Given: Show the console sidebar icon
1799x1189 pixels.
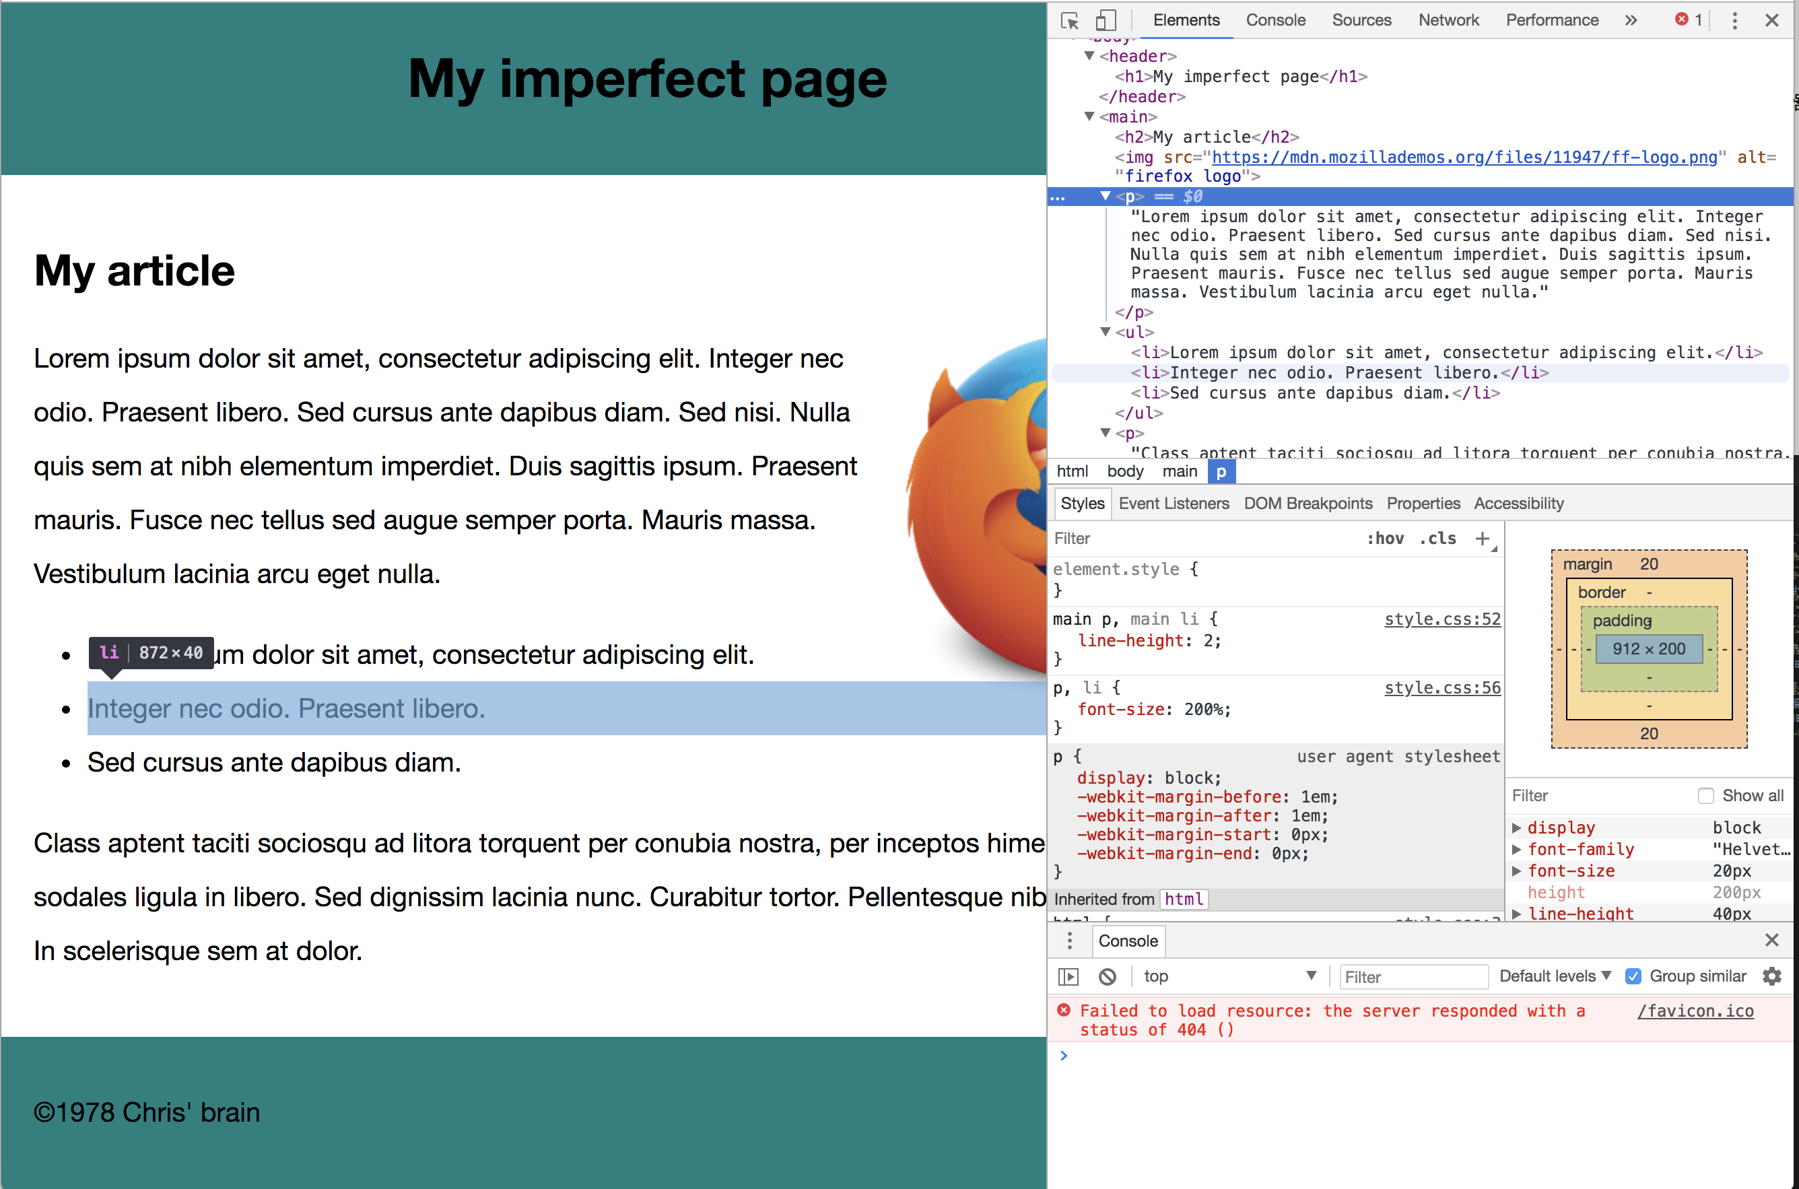Looking at the screenshot, I should click(1068, 977).
